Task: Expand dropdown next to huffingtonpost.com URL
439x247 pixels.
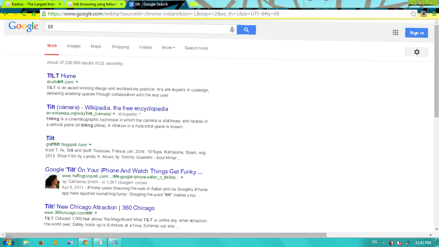Action: (x=182, y=178)
